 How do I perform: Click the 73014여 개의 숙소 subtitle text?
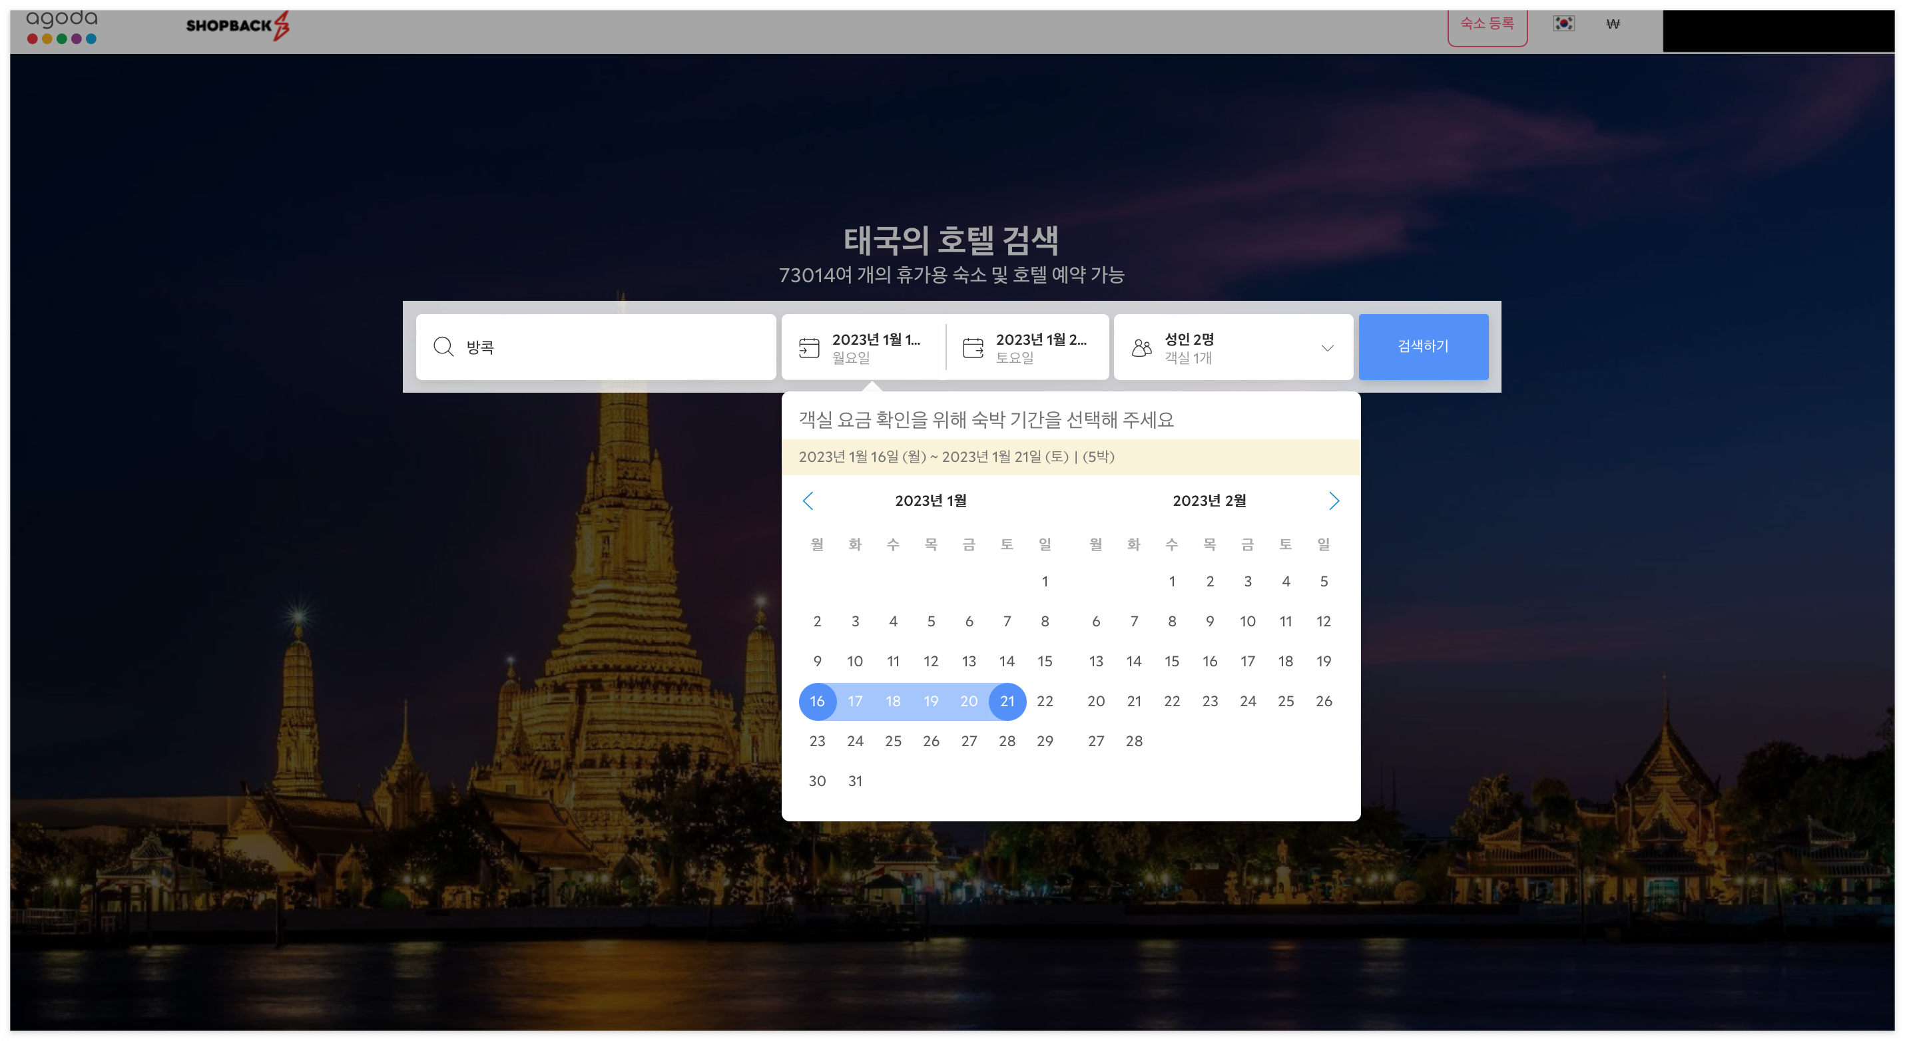coord(951,275)
